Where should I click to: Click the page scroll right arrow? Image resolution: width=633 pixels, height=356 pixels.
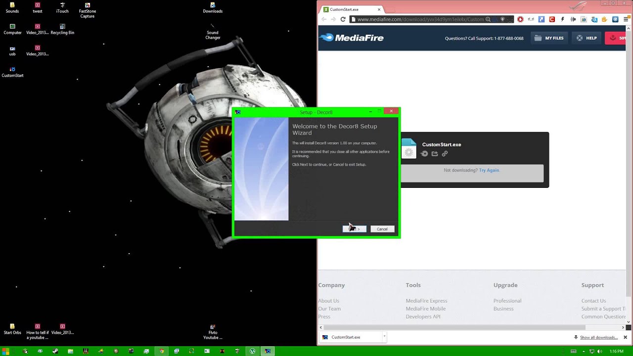click(x=623, y=327)
